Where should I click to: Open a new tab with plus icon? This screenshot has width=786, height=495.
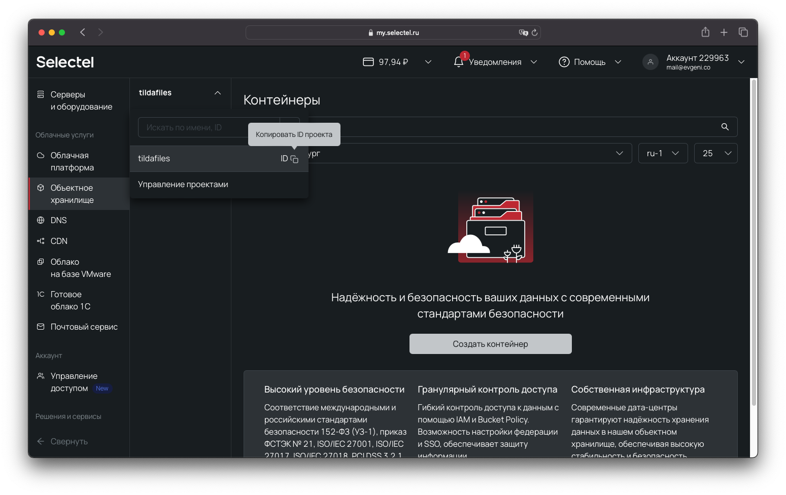tap(724, 32)
